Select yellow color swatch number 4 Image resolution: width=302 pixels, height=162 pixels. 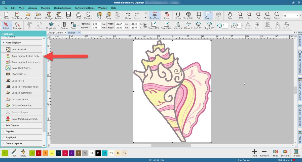coord(51,153)
